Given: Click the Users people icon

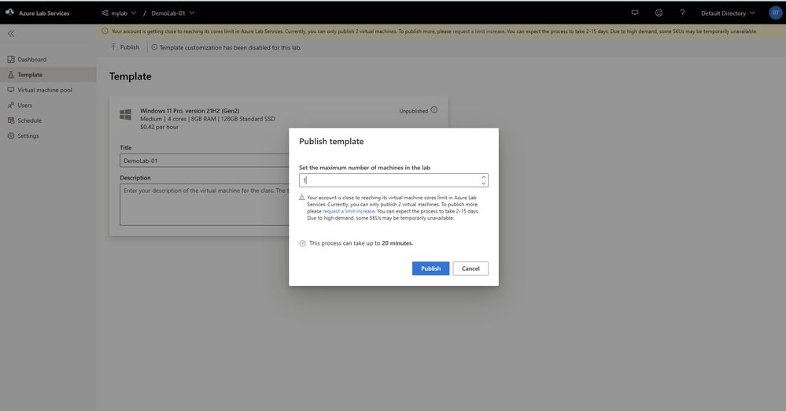Looking at the screenshot, I should [x=11, y=106].
